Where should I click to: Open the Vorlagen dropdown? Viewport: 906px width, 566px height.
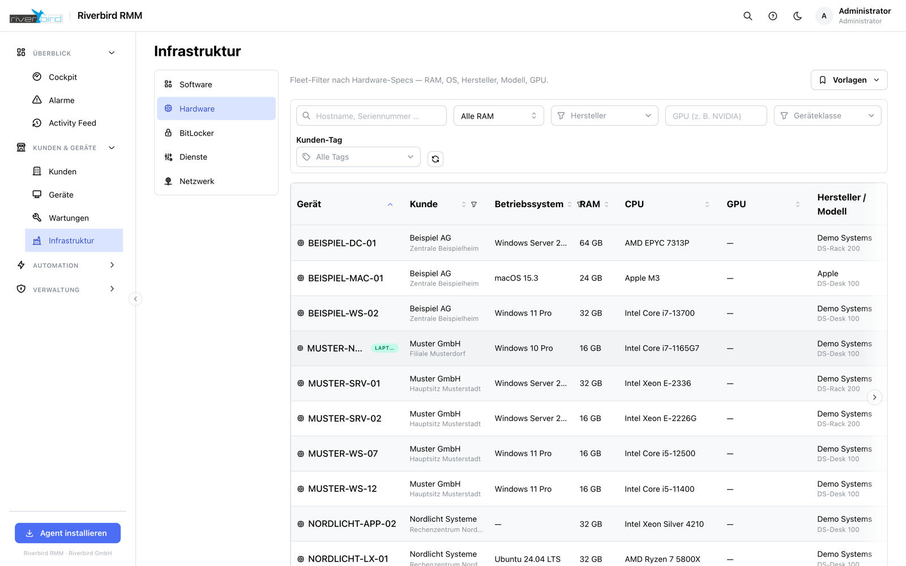point(849,80)
